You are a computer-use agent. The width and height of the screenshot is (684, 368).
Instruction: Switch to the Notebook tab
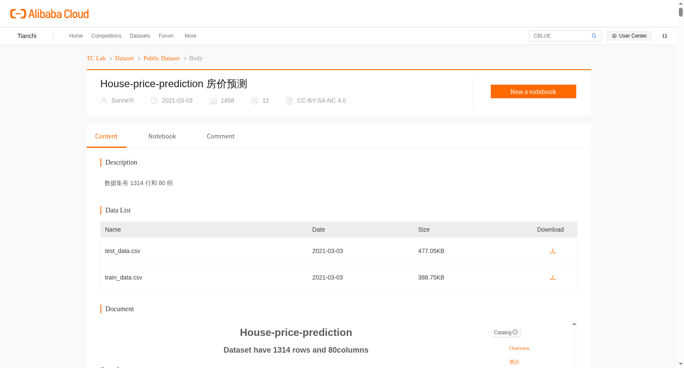point(162,136)
